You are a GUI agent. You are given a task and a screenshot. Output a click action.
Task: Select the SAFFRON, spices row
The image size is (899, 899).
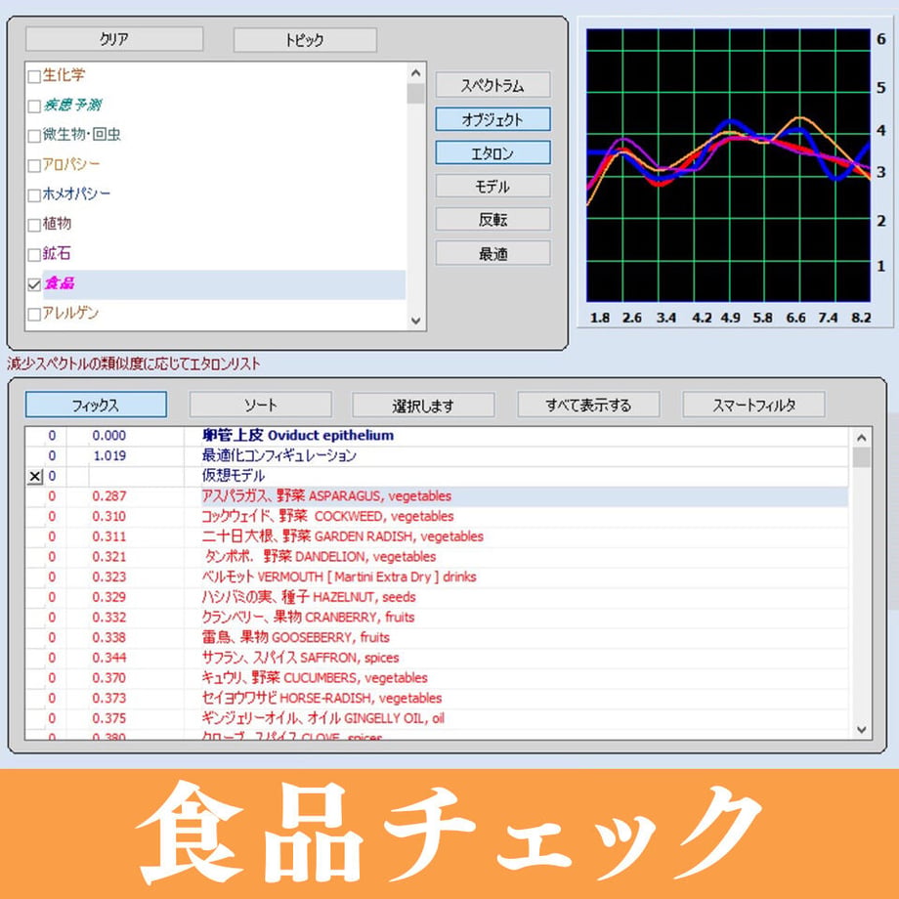pos(437,658)
